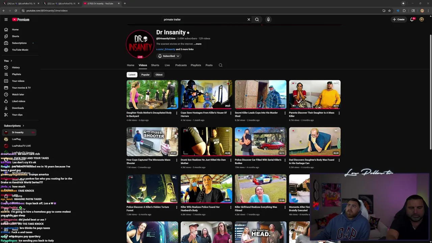Play 'Police Discover A Killer's Hidden Torture Forest' thumbnail
This screenshot has height=243, width=432.
click(x=152, y=189)
